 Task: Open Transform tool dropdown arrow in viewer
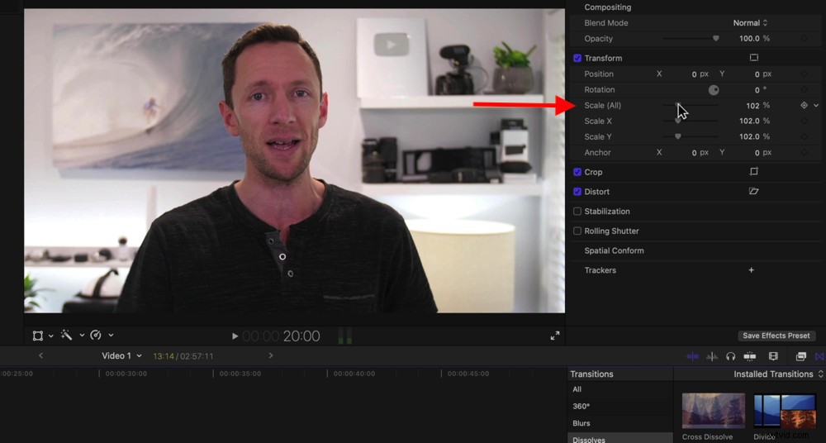[50, 336]
